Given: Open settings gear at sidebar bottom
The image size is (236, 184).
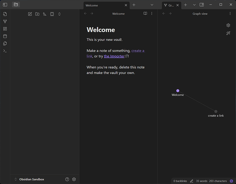Looking at the screenshot, I should click(74, 179).
